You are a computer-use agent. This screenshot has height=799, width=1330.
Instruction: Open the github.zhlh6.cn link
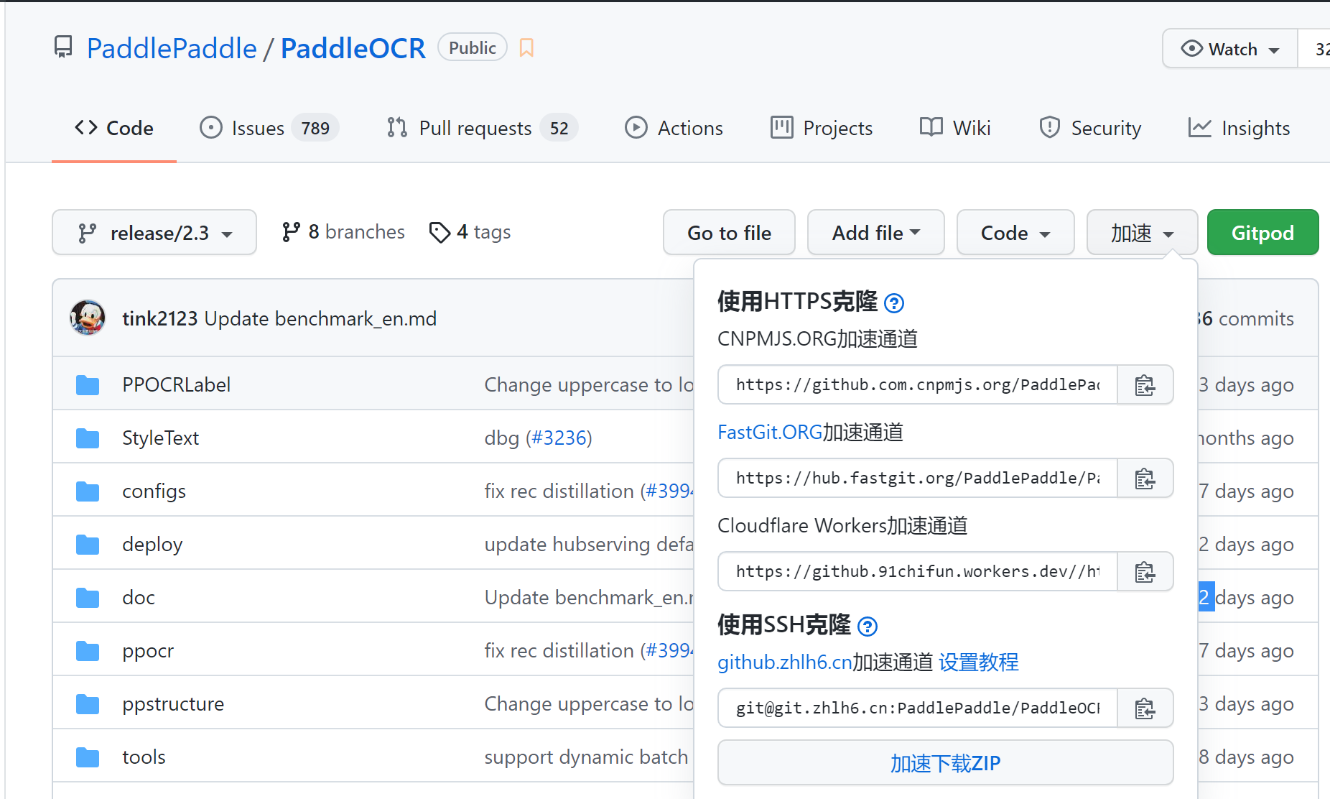point(784,662)
